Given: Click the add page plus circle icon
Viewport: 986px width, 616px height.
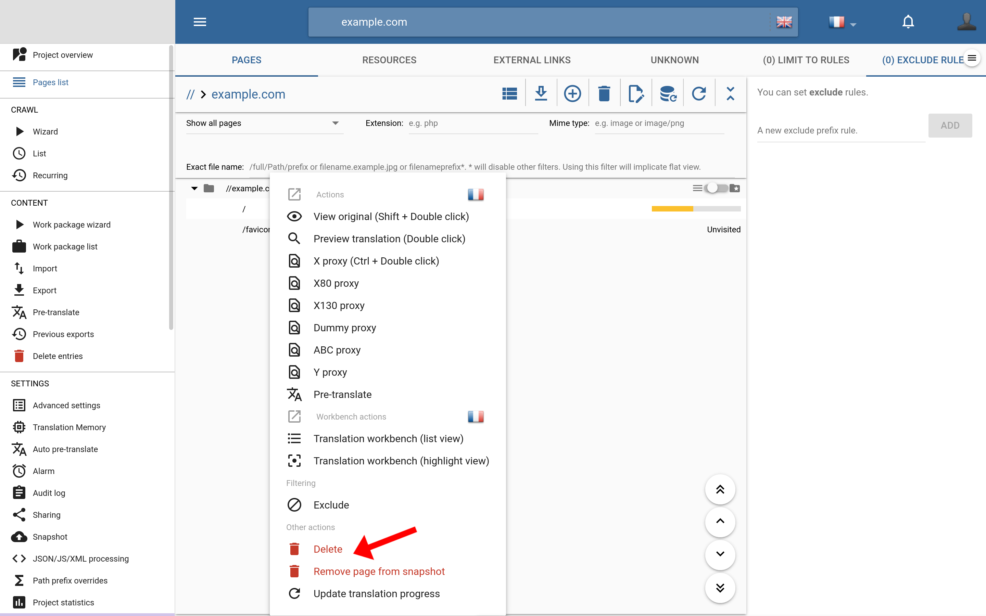Looking at the screenshot, I should (x=572, y=94).
